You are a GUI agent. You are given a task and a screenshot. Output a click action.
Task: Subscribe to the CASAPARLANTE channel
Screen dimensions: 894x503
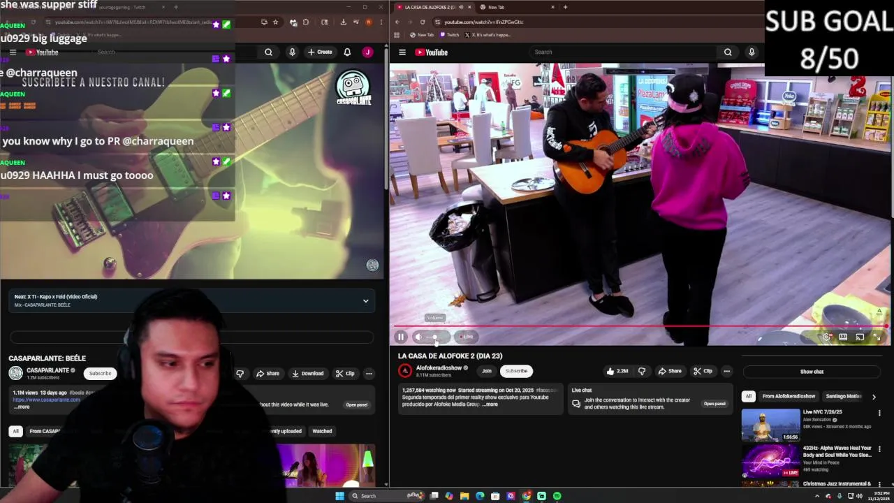[100, 374]
